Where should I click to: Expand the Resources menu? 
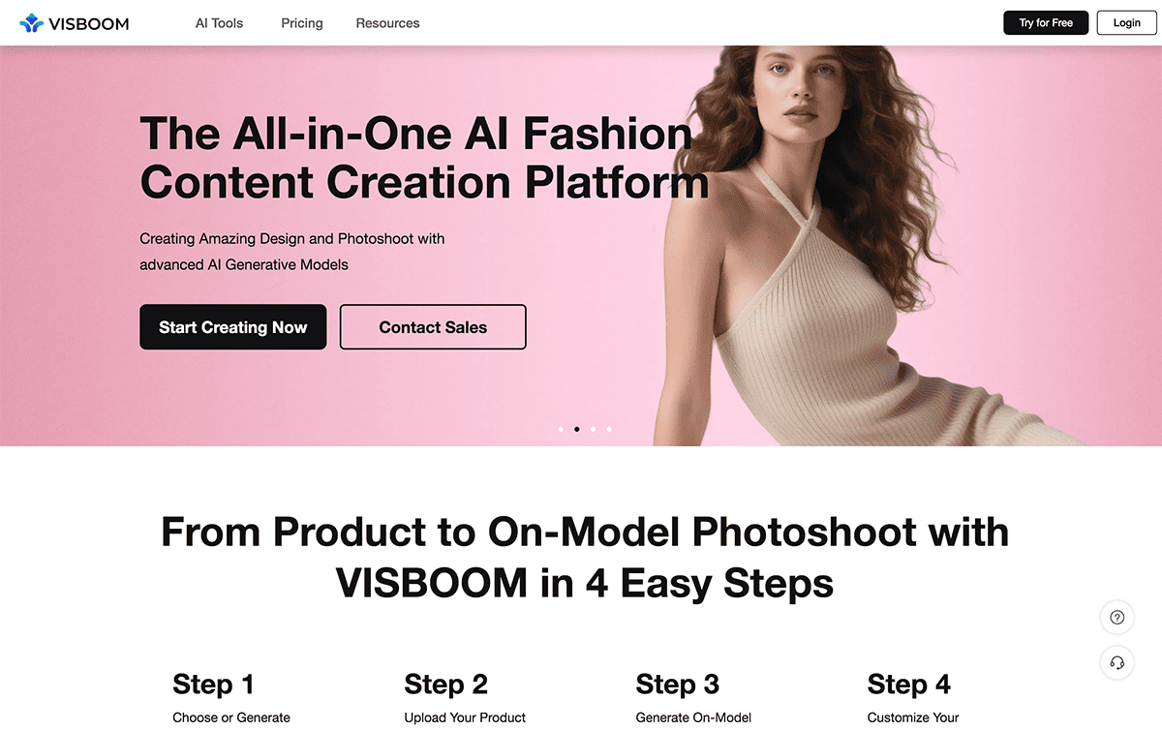pos(387,23)
